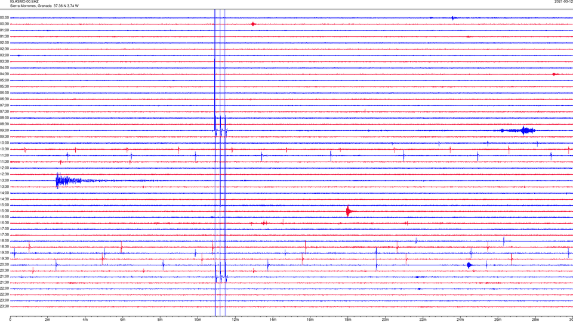
Task: Click the red seismic event on 15:30 trace
Action: click(x=349, y=211)
